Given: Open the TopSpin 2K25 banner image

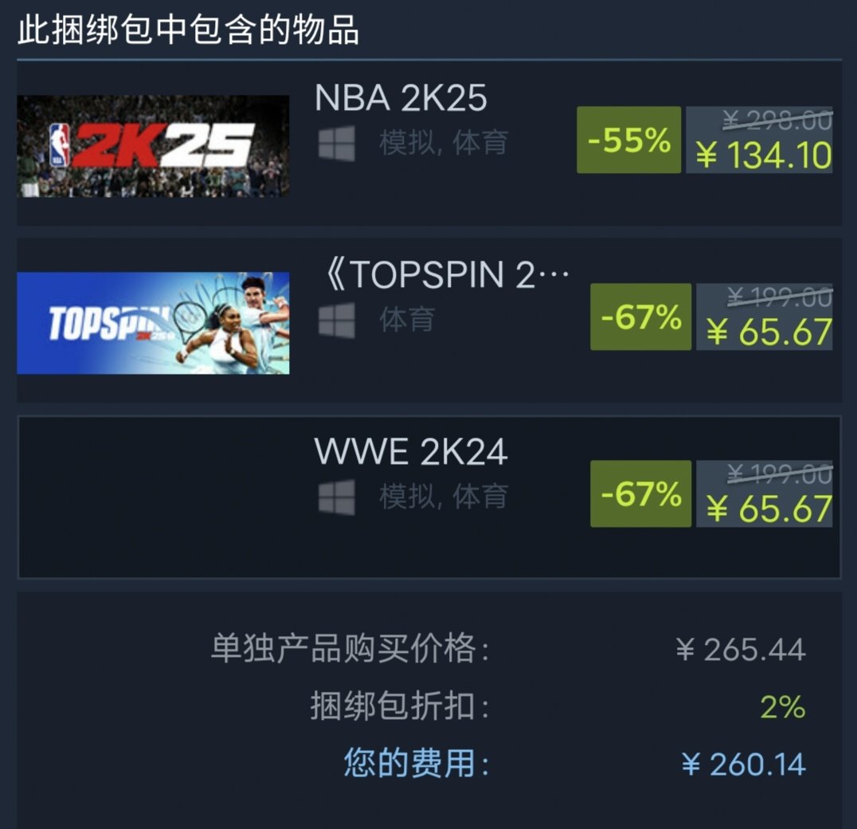Looking at the screenshot, I should [153, 323].
